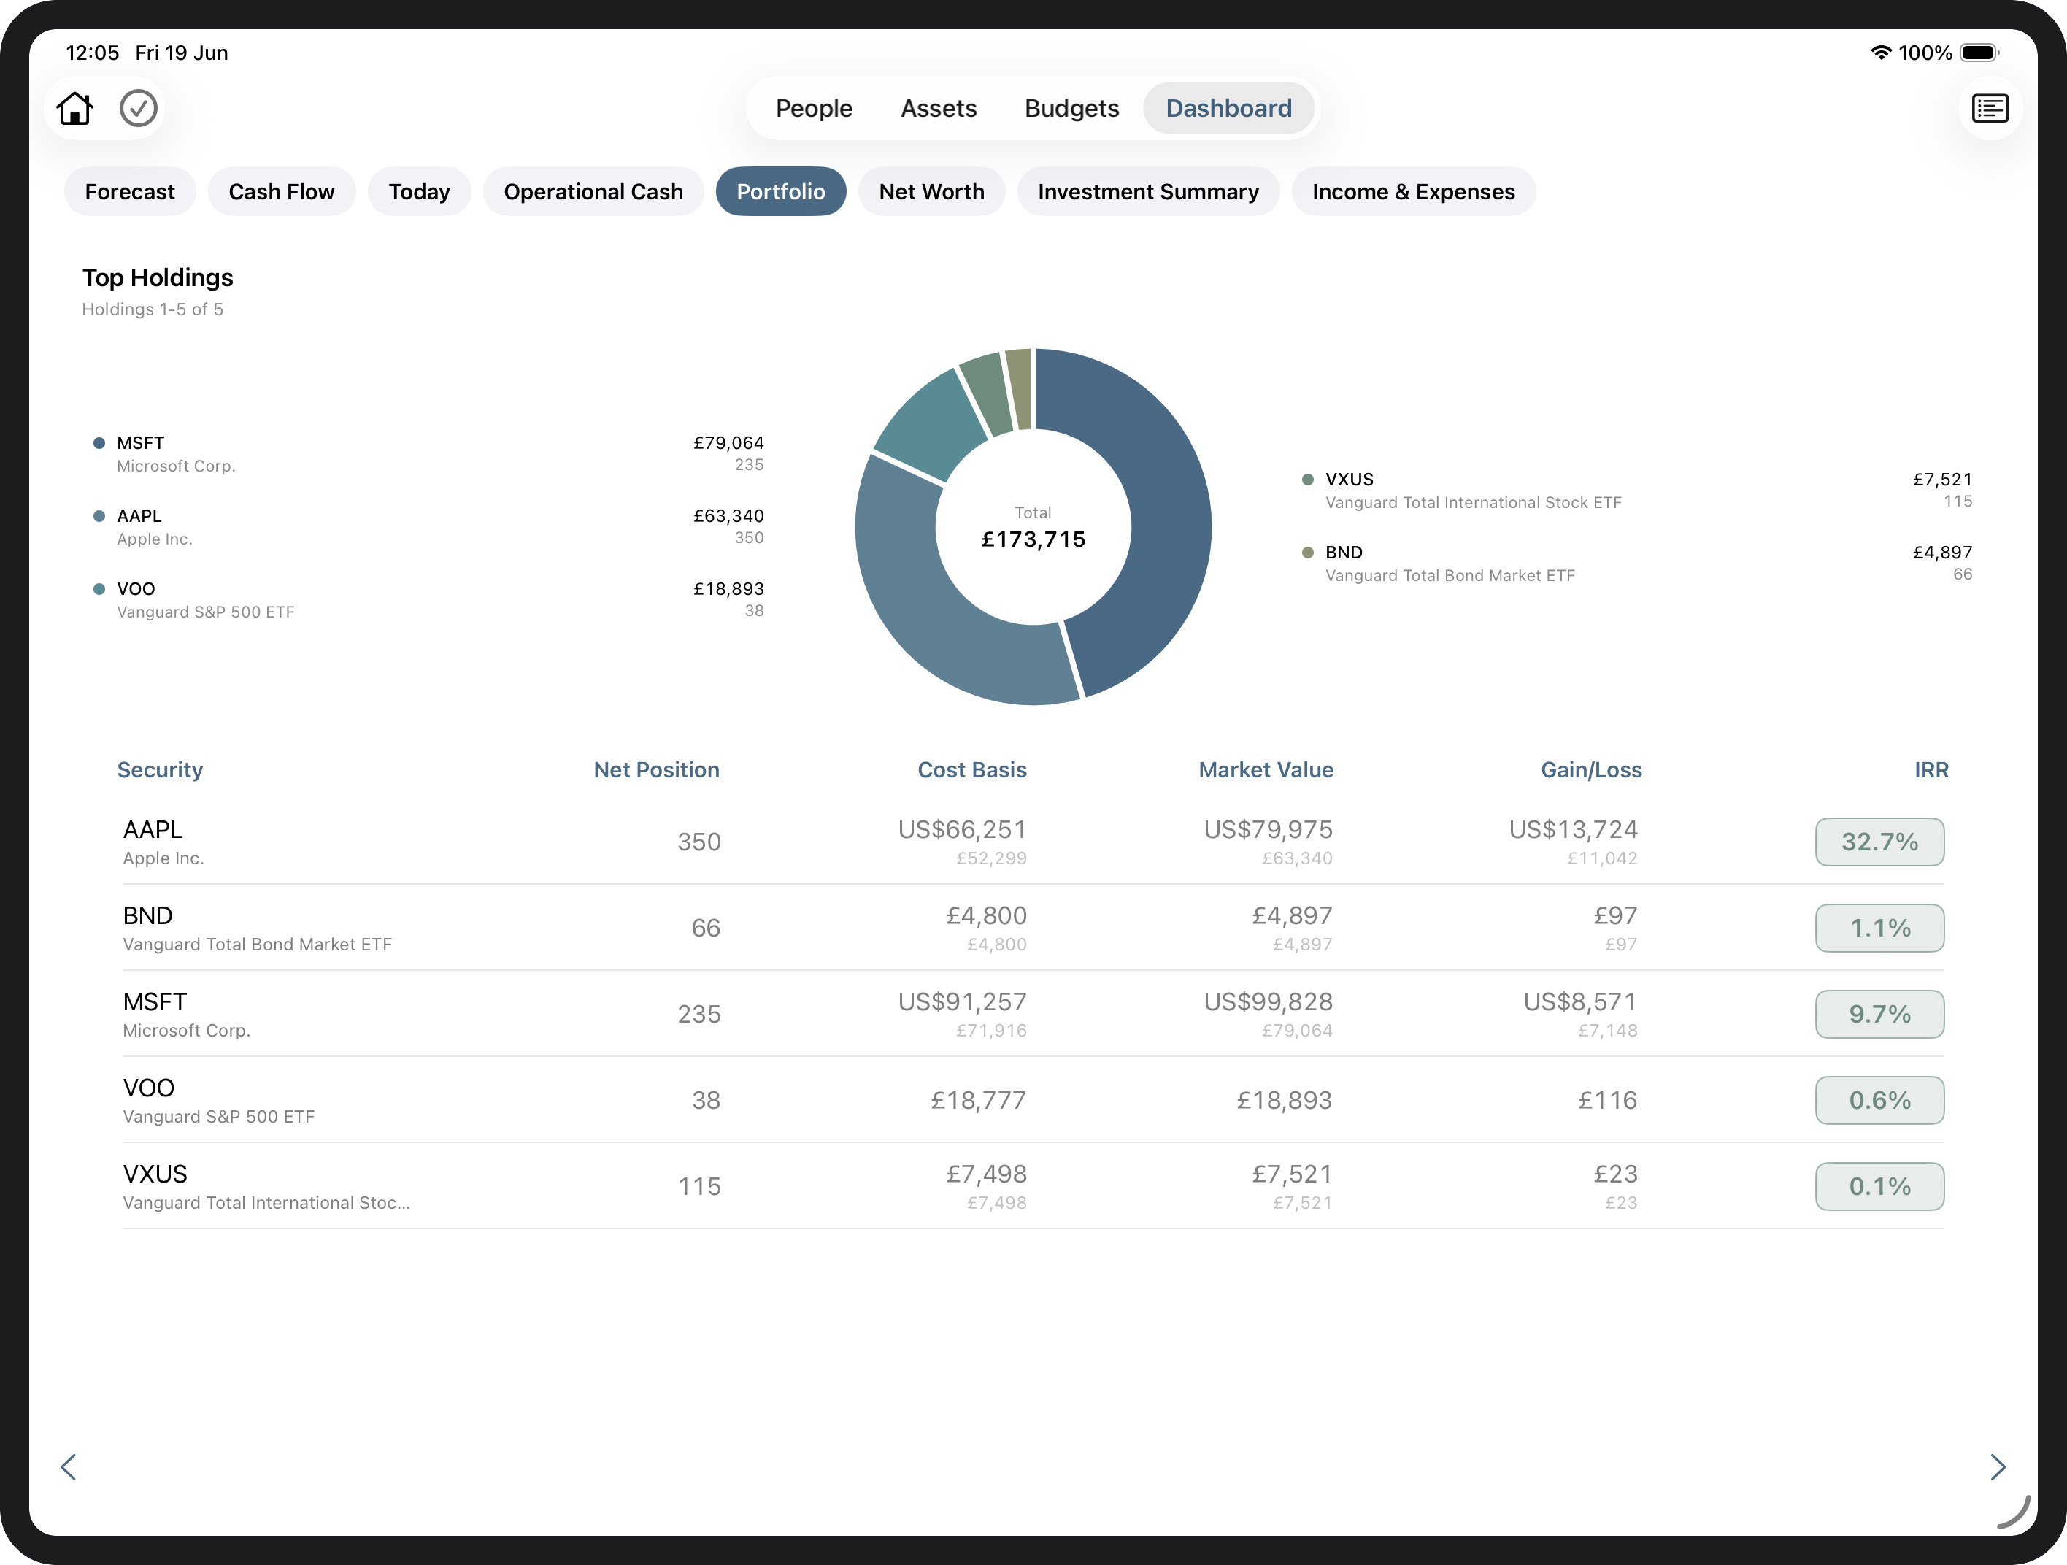The height and width of the screenshot is (1565, 2067).
Task: Click MSFT cost basis US$91,257
Action: point(963,1001)
